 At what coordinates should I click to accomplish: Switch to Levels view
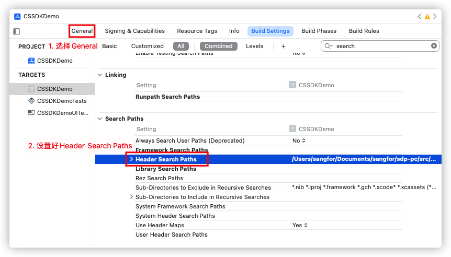point(254,46)
